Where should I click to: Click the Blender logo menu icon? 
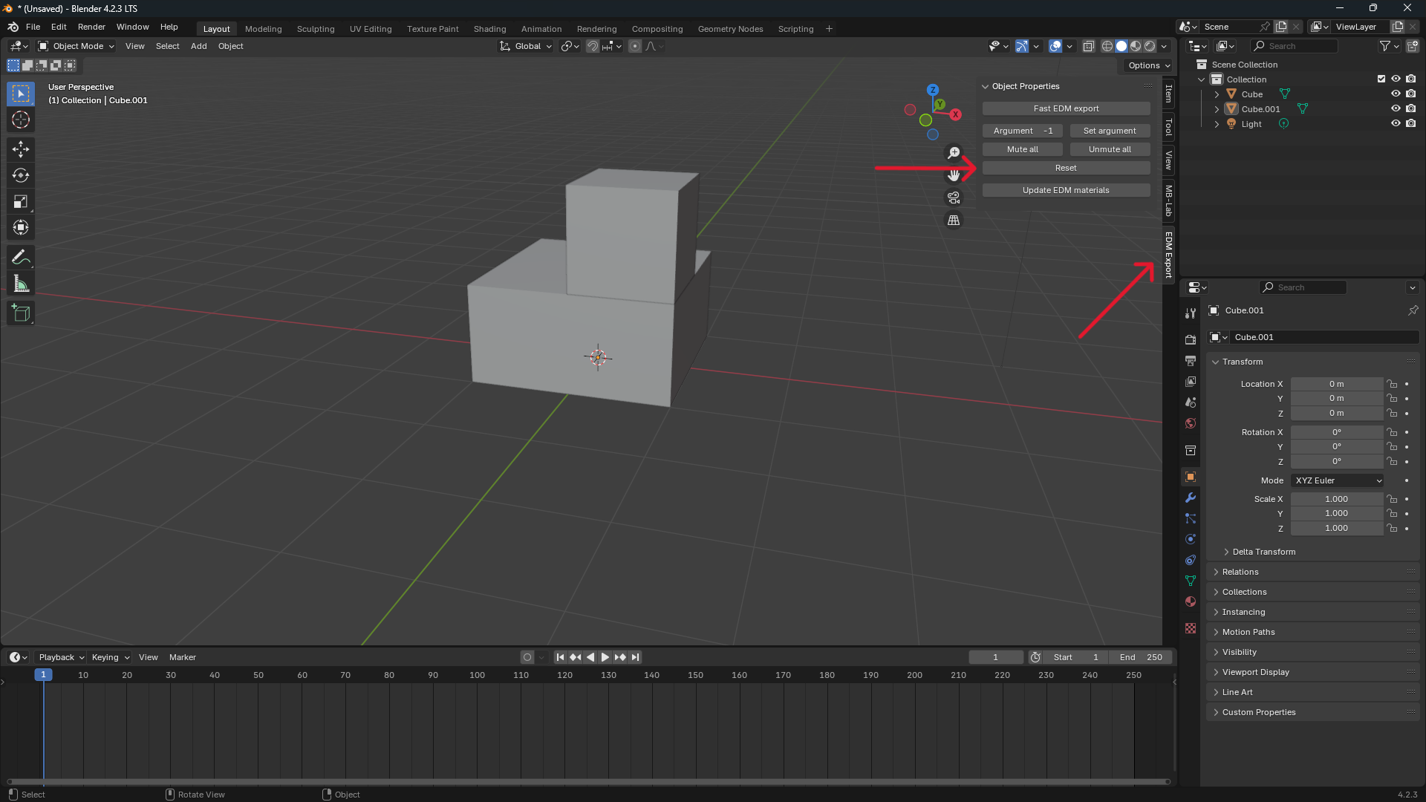[13, 27]
